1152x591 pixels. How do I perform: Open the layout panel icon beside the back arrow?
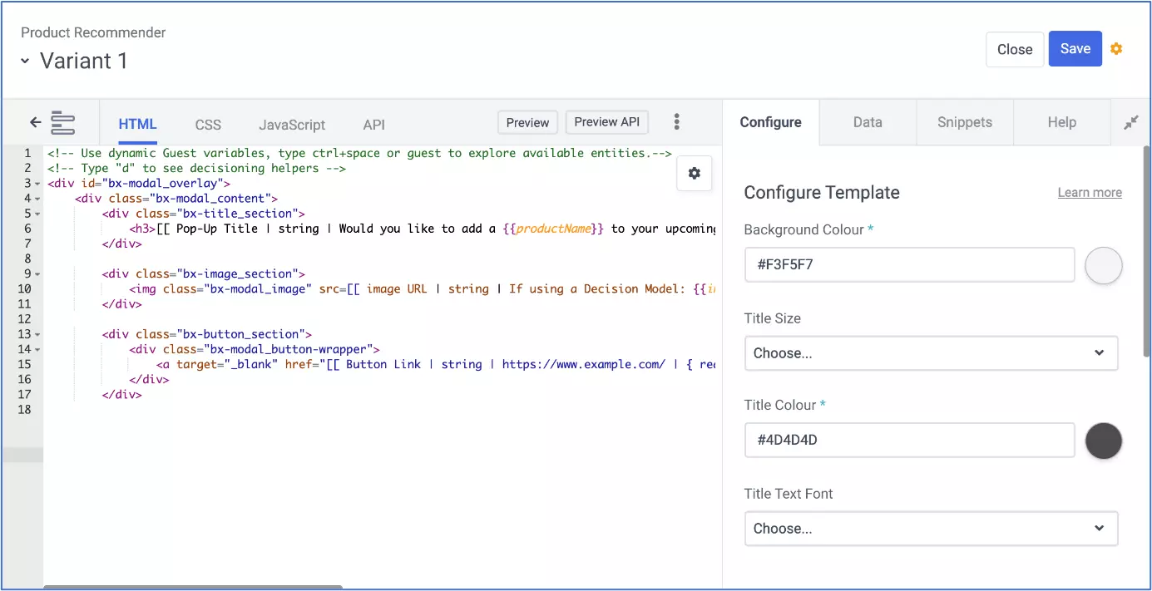click(x=63, y=122)
